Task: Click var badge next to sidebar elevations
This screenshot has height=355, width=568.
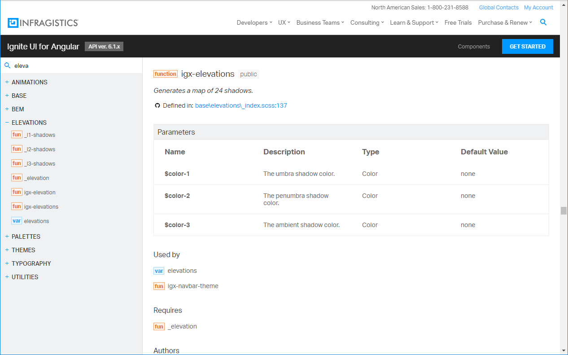Action: pos(17,221)
